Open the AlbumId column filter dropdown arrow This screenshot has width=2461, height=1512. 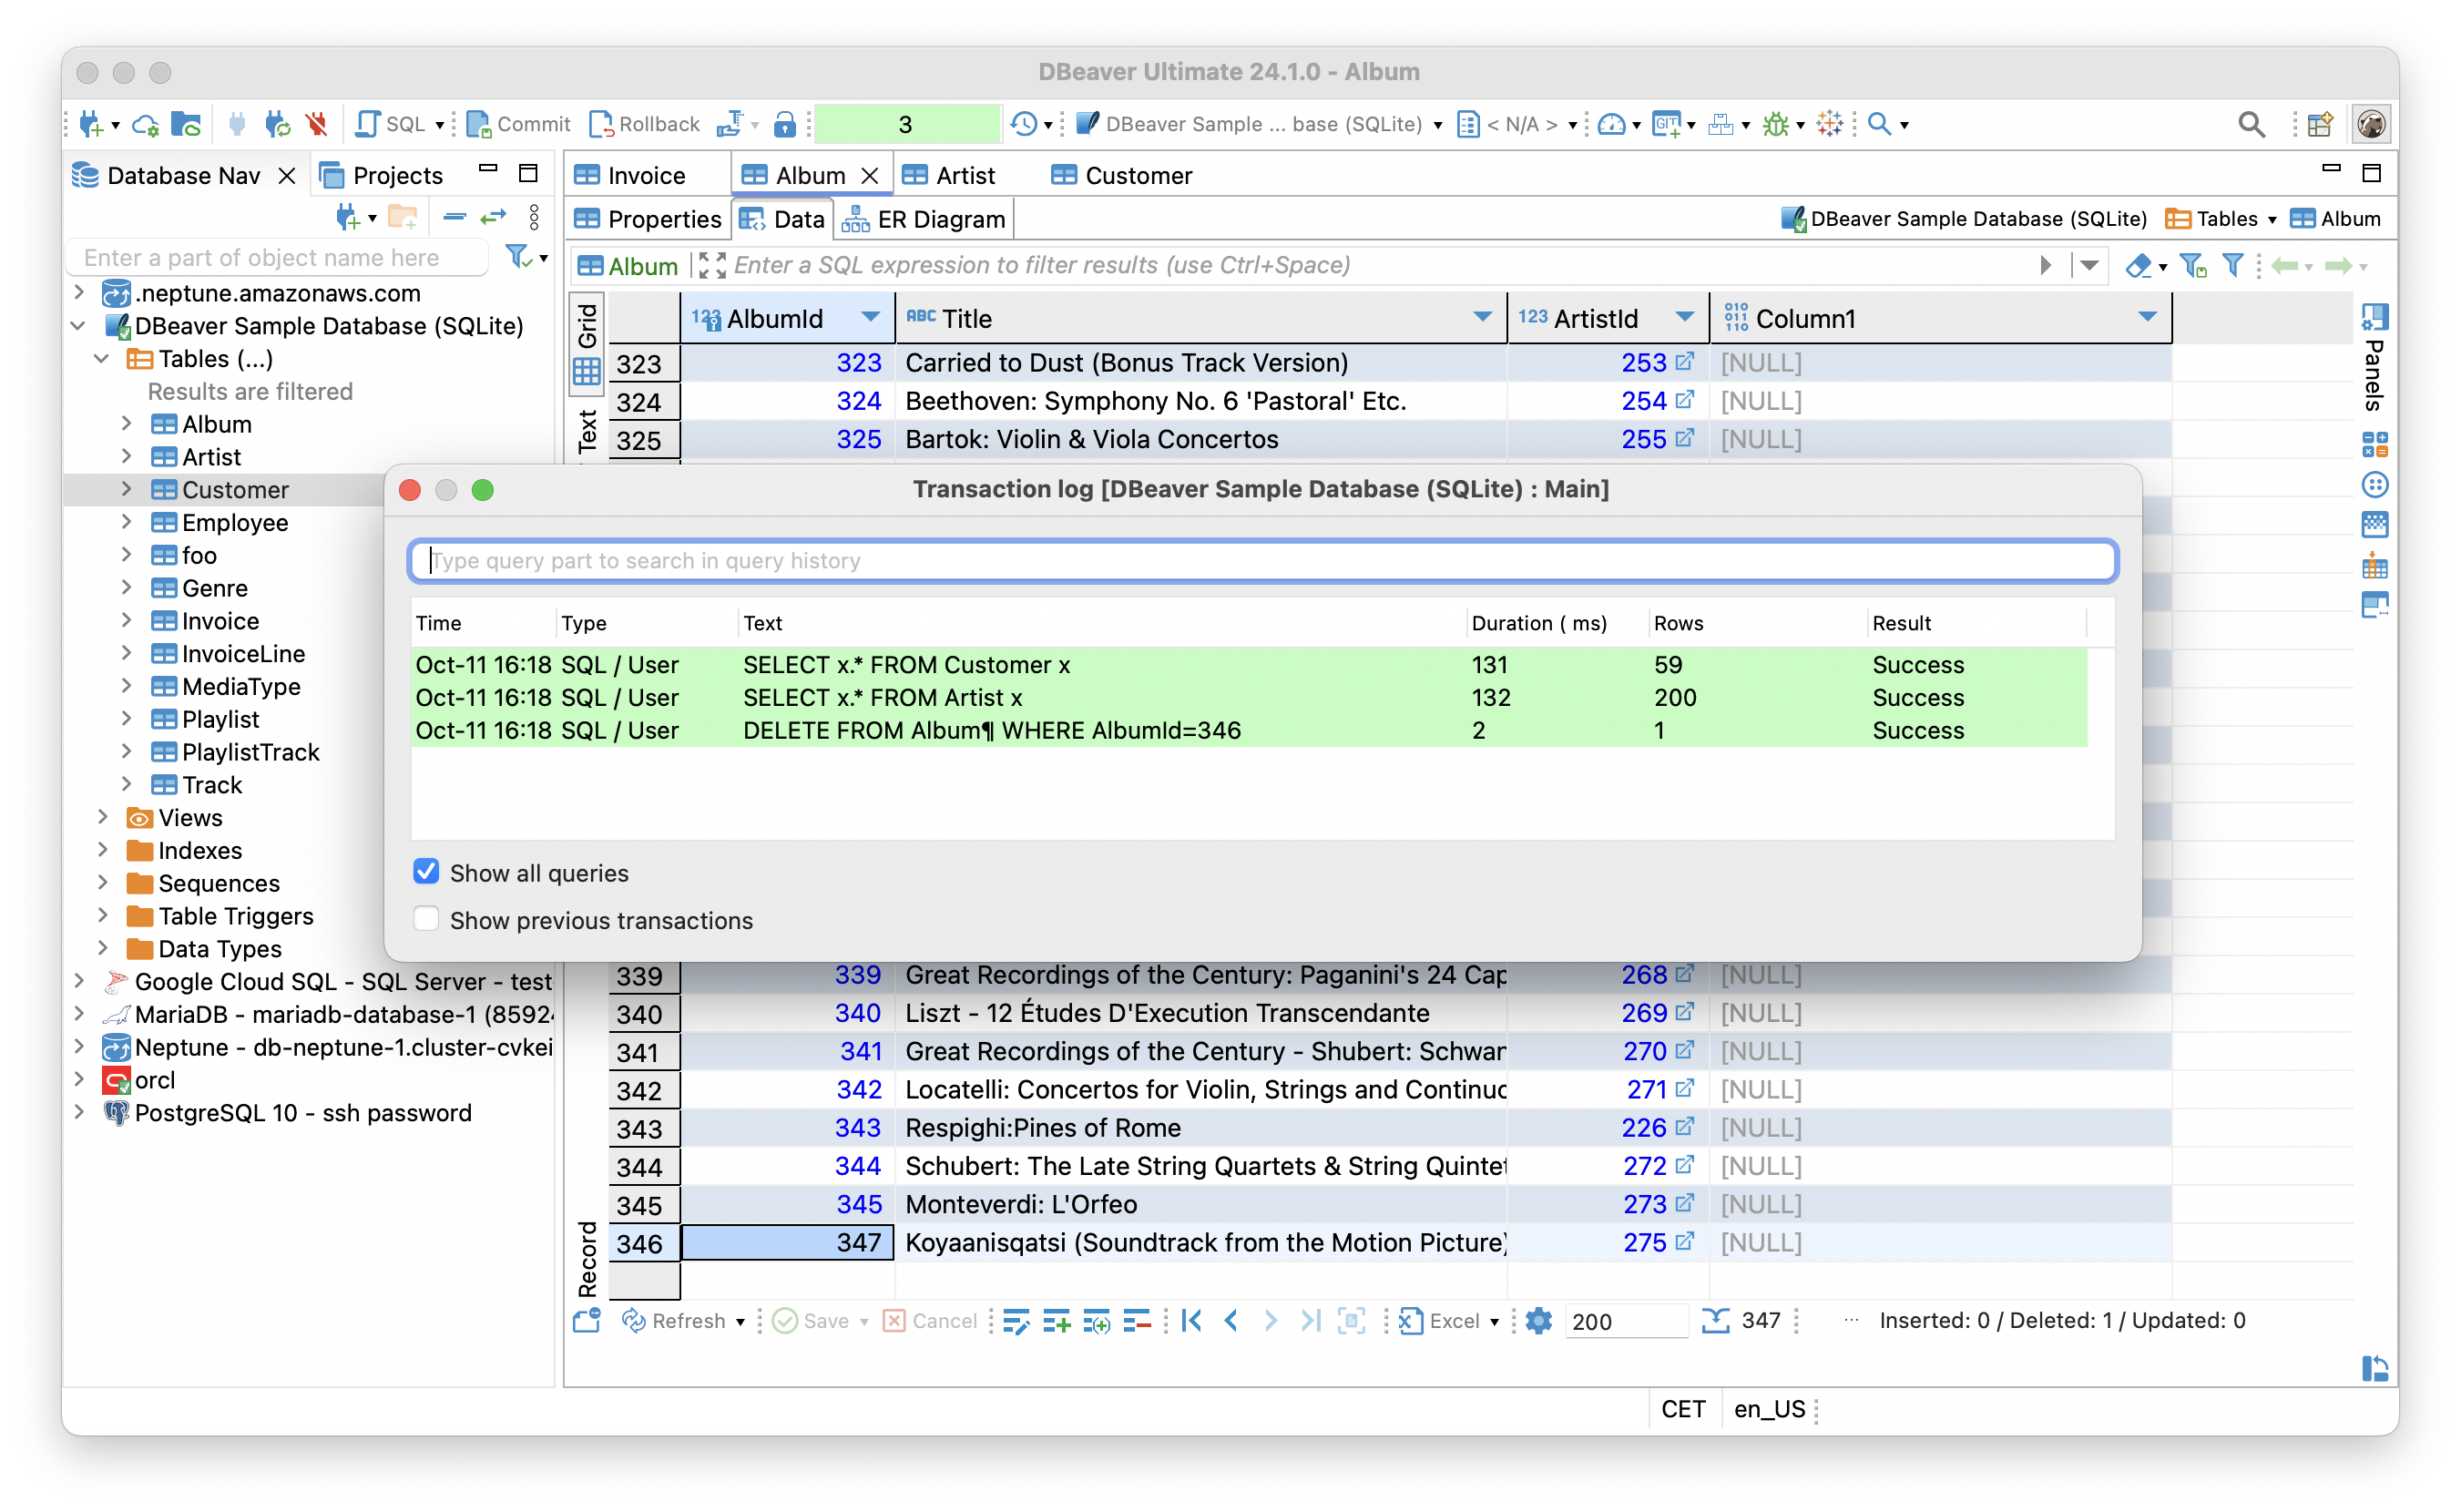[870, 318]
